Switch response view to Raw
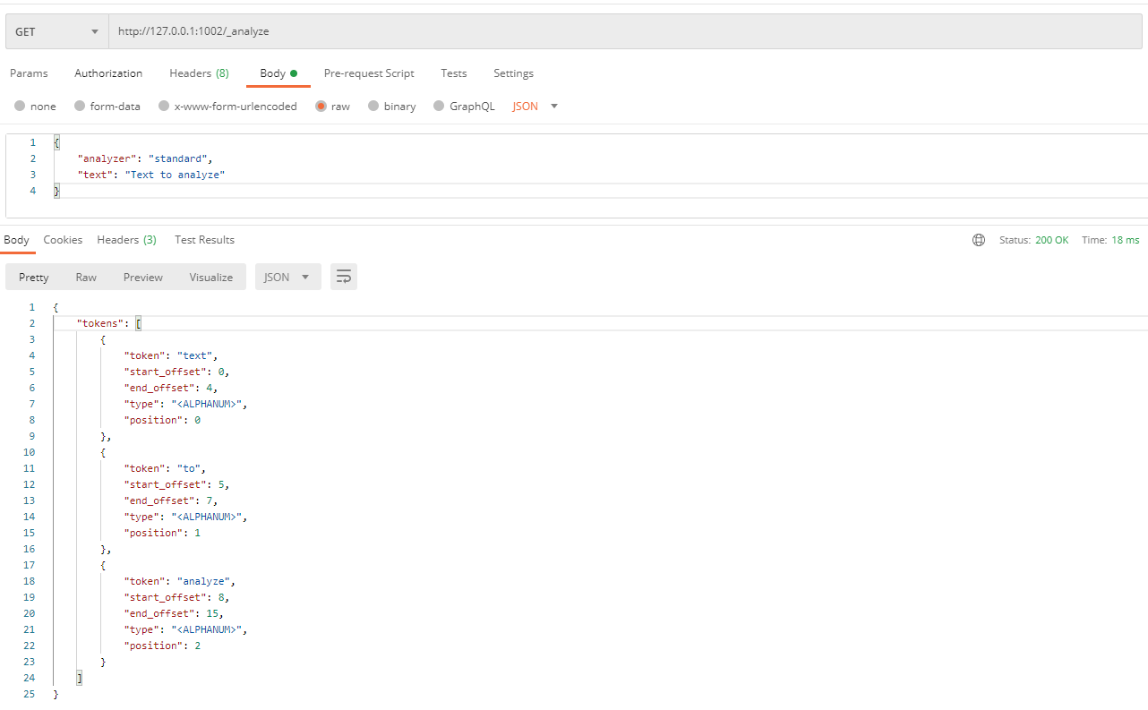This screenshot has height=710, width=1148. [86, 278]
